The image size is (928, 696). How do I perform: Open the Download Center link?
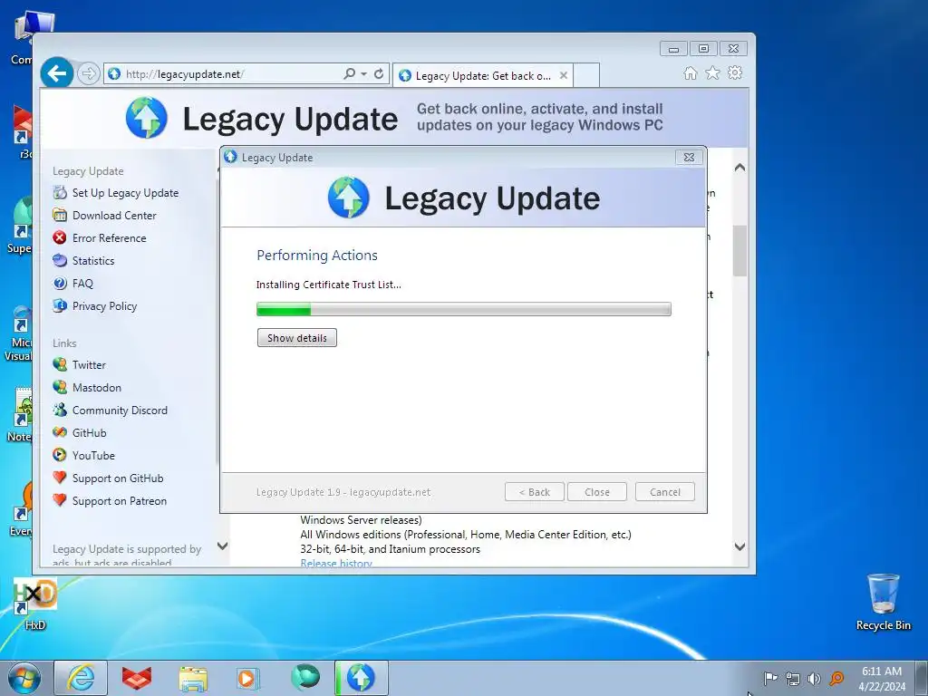(x=114, y=216)
